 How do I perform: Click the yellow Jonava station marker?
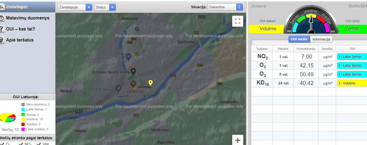pos(151,83)
